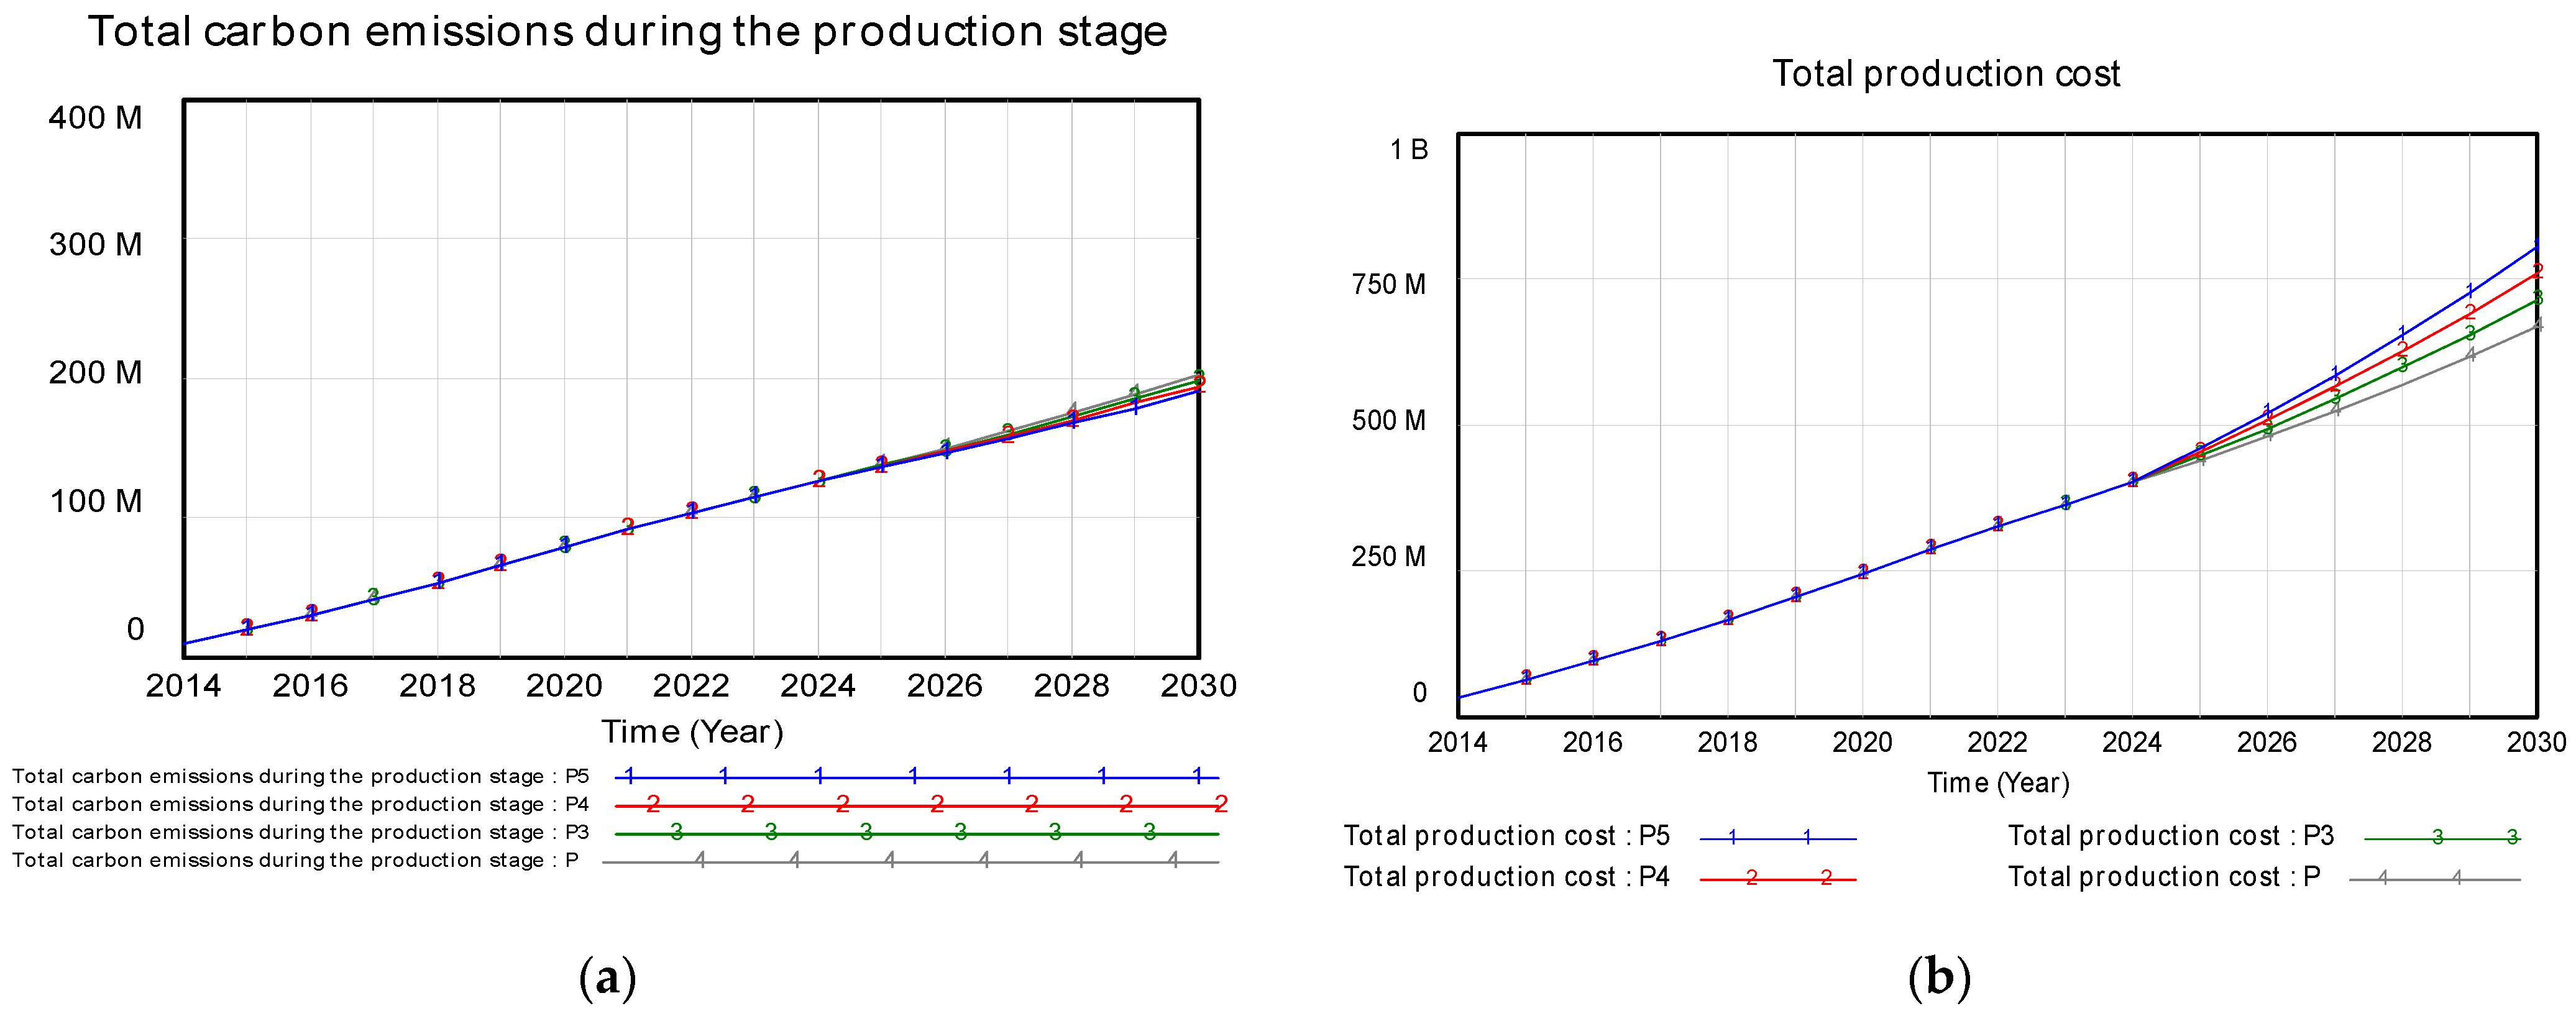Click the green curve 3 endpoint at 2030 in chart (b)
The width and height of the screenshot is (2576, 1016).
2537,298
